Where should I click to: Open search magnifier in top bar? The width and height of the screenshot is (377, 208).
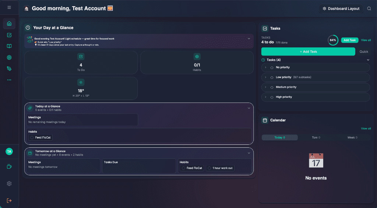coord(369,8)
